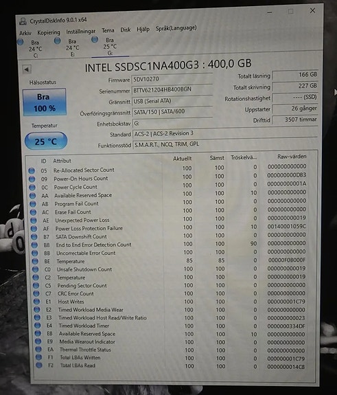Viewport: 337px width, 395px height.
Task: Click status icon for Media Wearout Indicator
Action: [38, 341]
